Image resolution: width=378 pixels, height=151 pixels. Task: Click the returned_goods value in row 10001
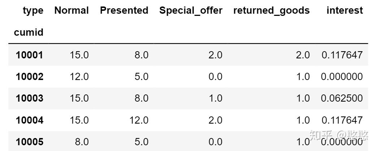[x=303, y=55]
